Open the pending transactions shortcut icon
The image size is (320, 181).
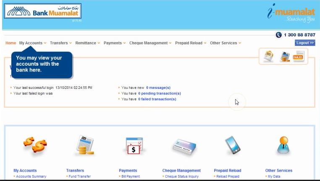tap(285, 56)
